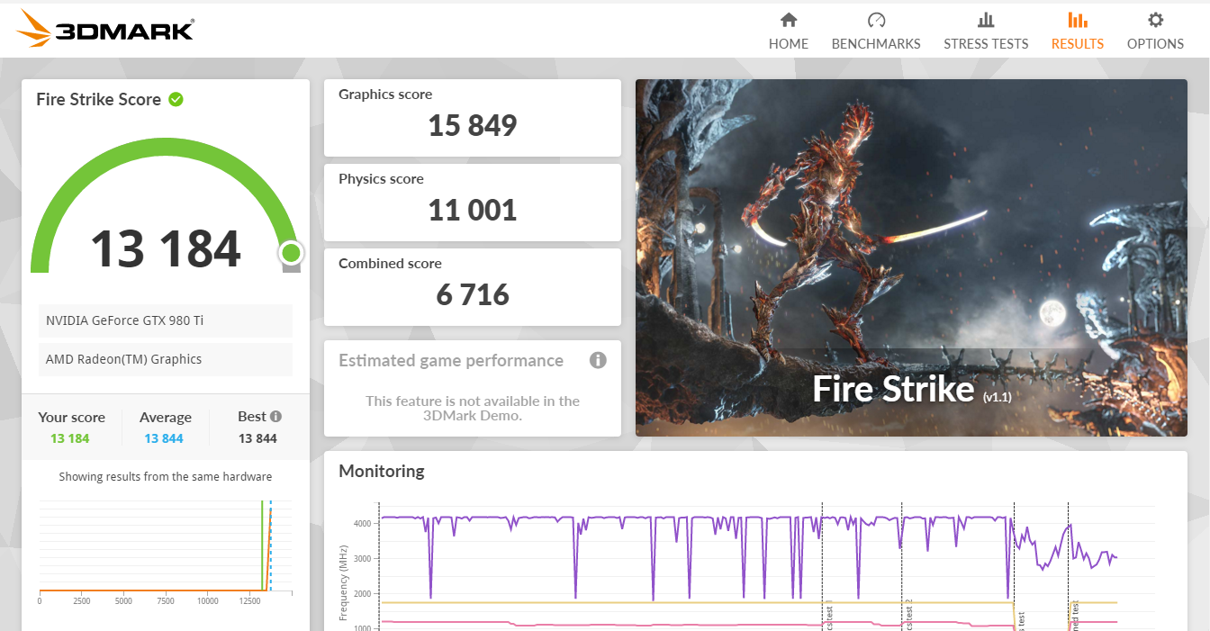
Task: Click the green knob on the score gauge
Action: pos(290,252)
